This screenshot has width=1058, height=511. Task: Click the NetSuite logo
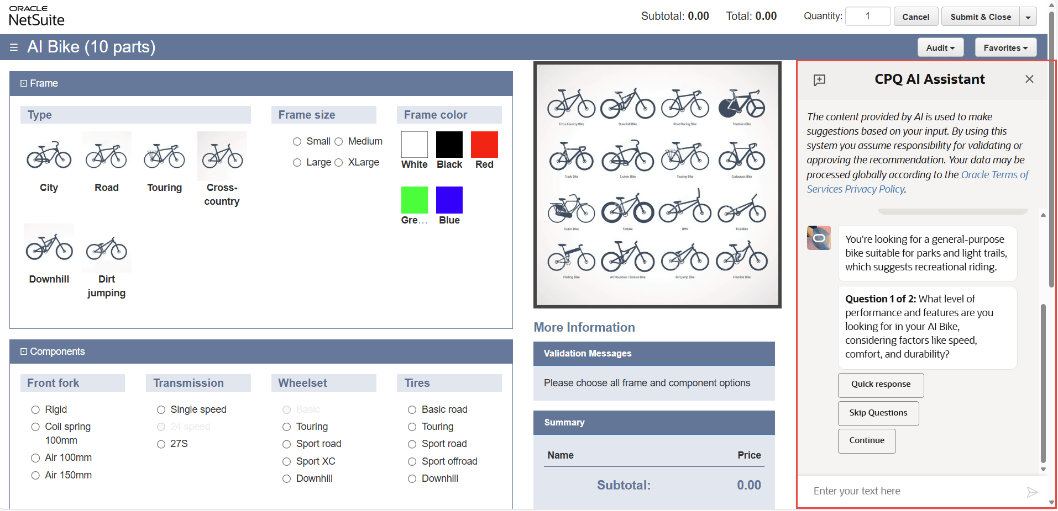tap(36, 16)
